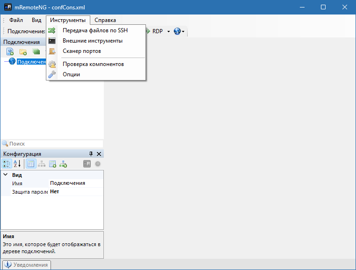Click the wrench icon next to Опции
356x270 pixels.
[52, 74]
